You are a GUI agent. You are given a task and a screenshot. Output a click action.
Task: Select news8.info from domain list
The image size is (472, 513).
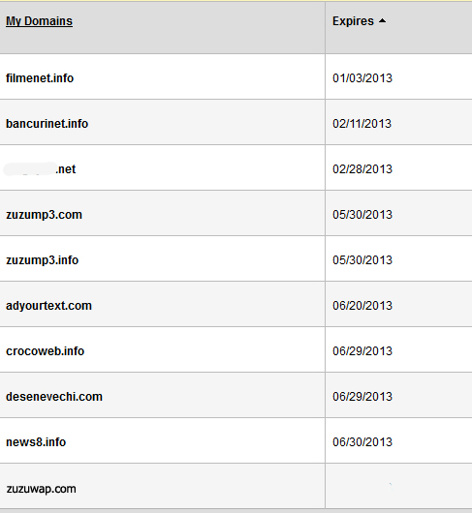[x=36, y=442]
